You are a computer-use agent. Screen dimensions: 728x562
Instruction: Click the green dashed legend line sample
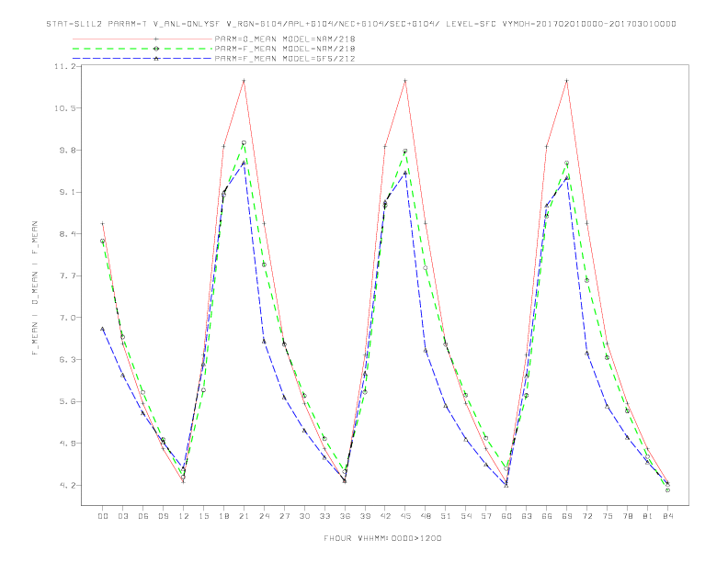click(142, 49)
